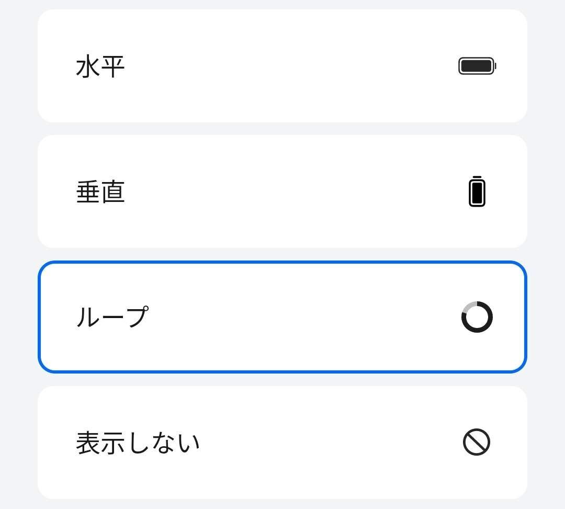Click the second option card from the top
Image resolution: width=565 pixels, height=509 pixels.
point(282,191)
